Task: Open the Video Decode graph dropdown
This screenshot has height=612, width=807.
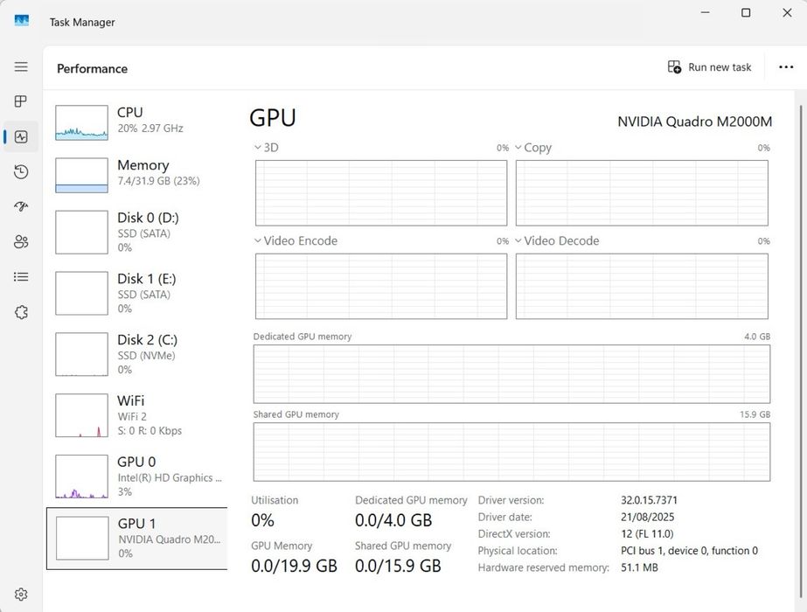Action: (x=518, y=241)
